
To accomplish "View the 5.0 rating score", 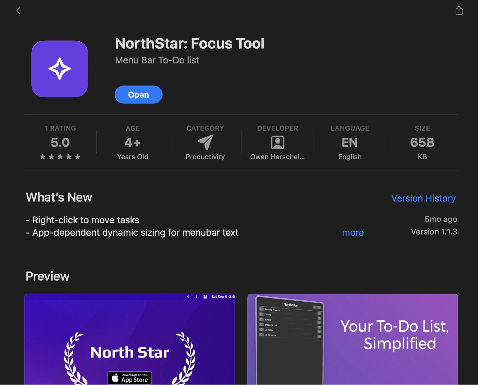I will point(60,142).
